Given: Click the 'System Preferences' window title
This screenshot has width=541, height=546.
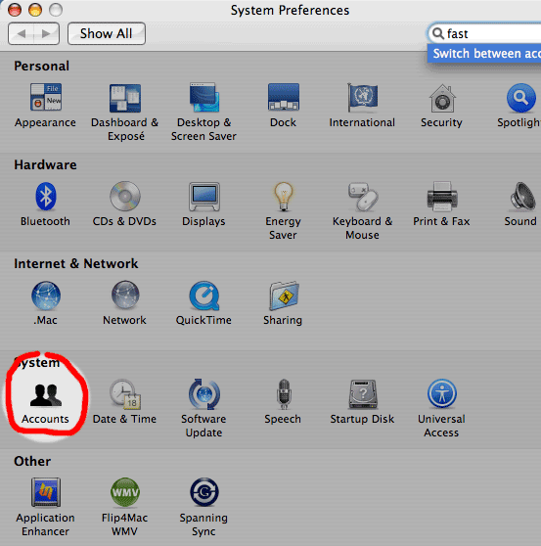Looking at the screenshot, I should [290, 11].
